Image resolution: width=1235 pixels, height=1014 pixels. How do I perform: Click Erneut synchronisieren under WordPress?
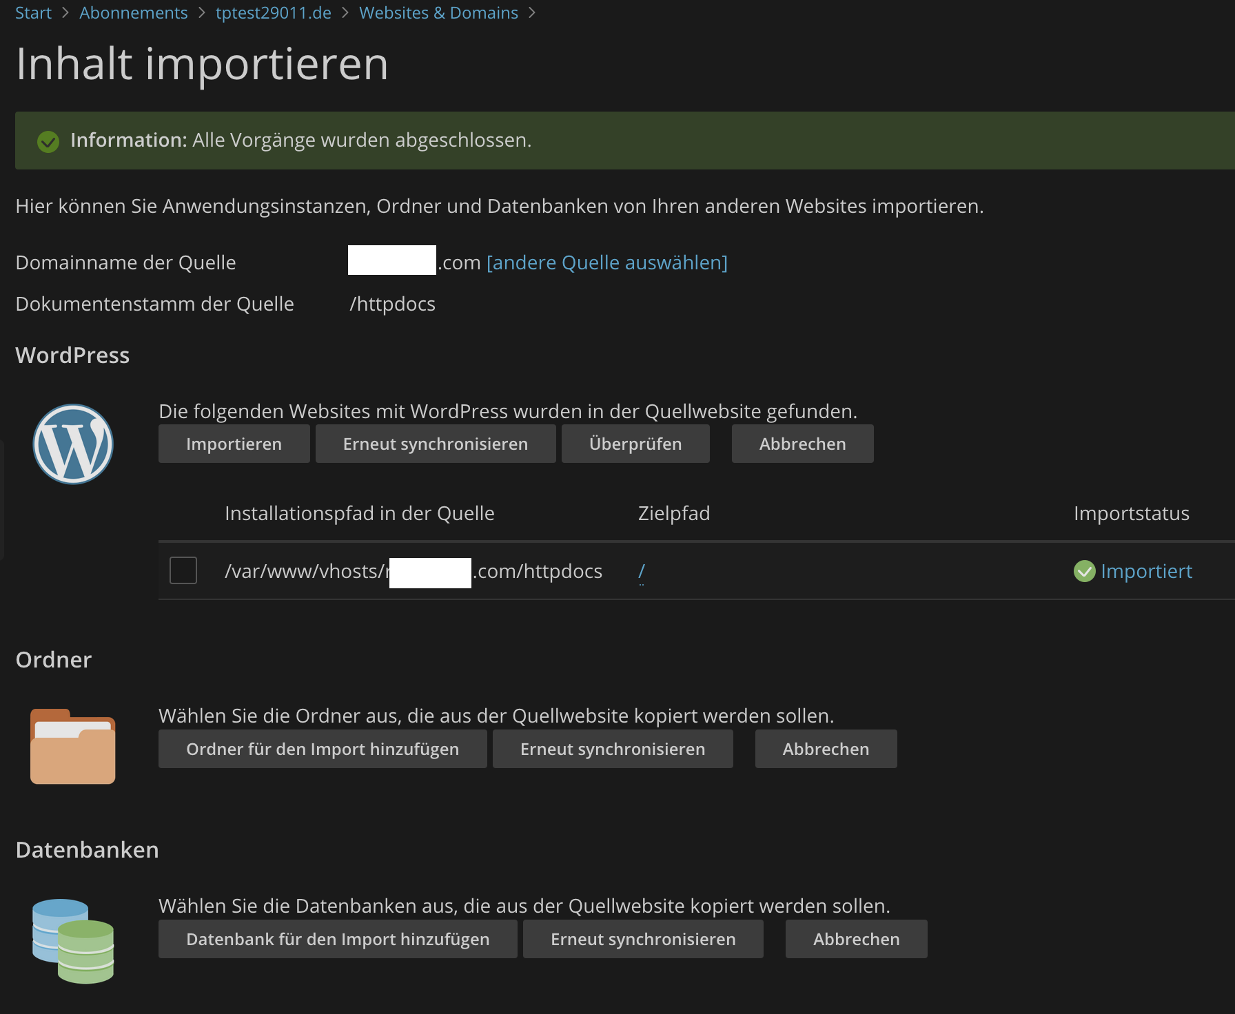point(436,444)
